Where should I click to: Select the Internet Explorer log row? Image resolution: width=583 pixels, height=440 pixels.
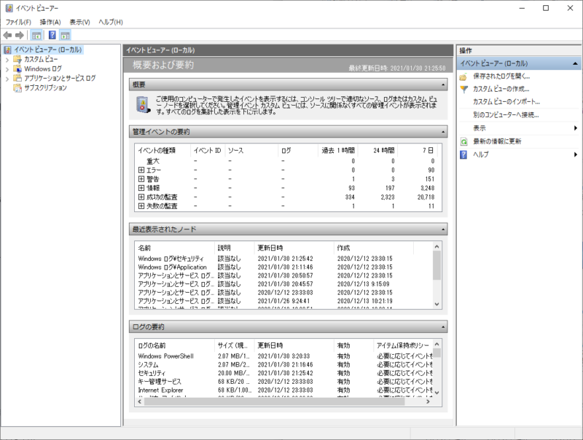tap(283, 390)
